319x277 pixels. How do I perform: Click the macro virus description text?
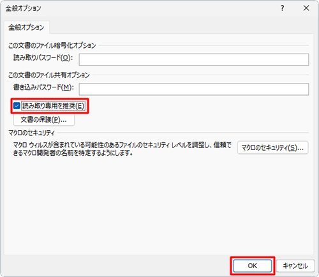(x=122, y=149)
